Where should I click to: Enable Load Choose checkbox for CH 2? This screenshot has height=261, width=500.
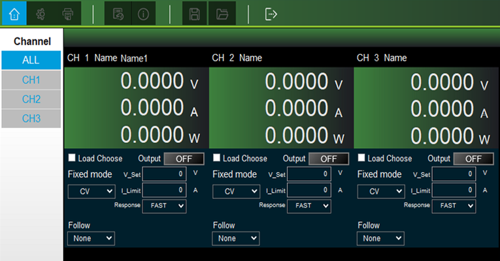pos(217,159)
